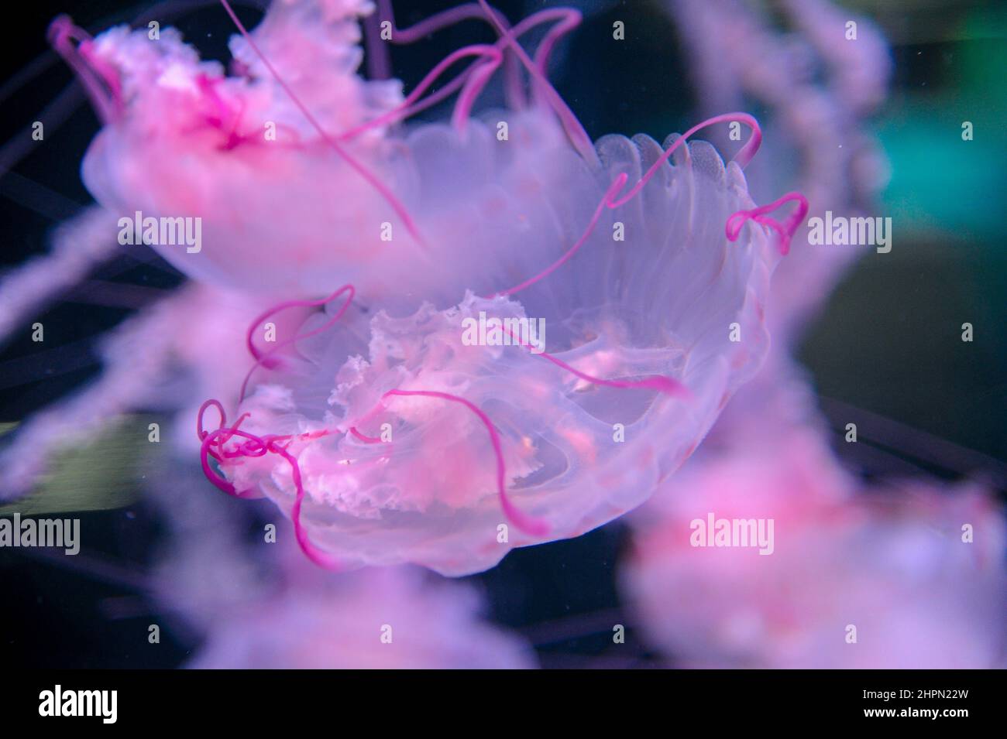Click the alamy watermark on the blurred bottom-right jellyfish
The image size is (1007, 739).
point(731,534)
